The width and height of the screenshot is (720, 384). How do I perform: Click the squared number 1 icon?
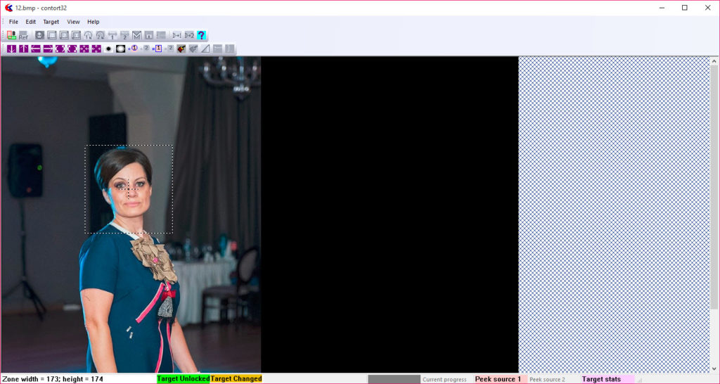coord(157,49)
